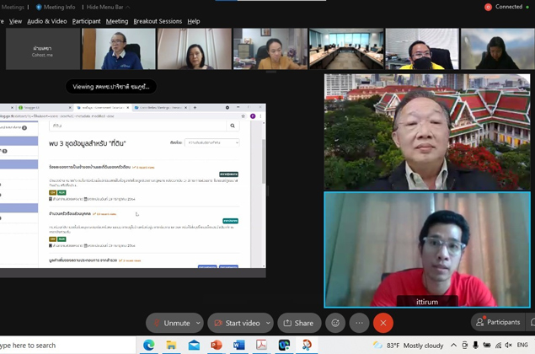Open the sort-by dropdown in shared browser
This screenshot has width=535, height=354.
[211, 142]
